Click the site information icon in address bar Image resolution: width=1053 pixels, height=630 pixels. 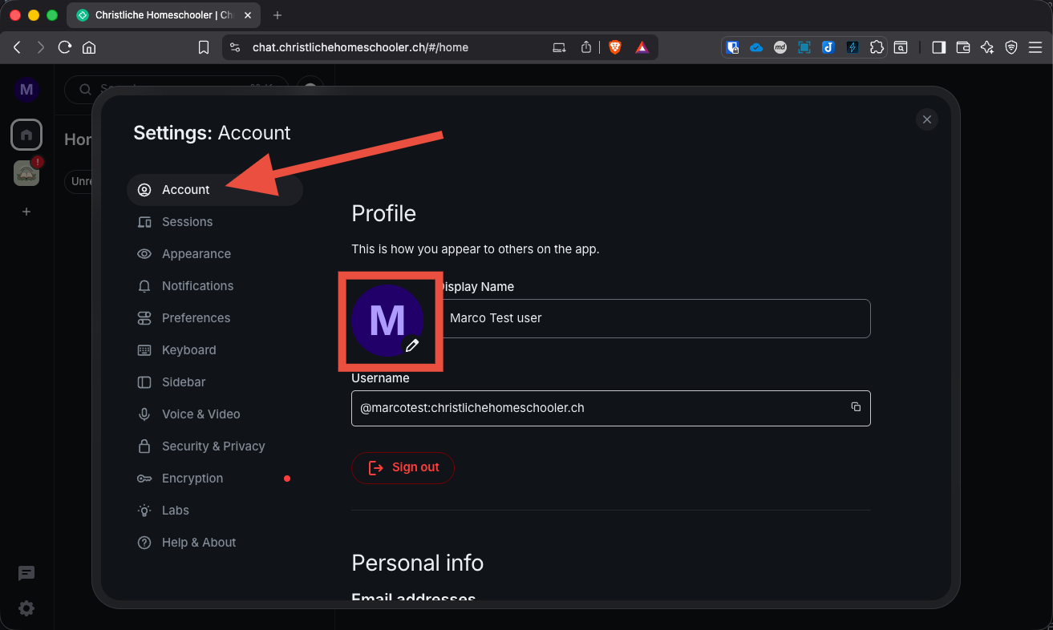(235, 47)
